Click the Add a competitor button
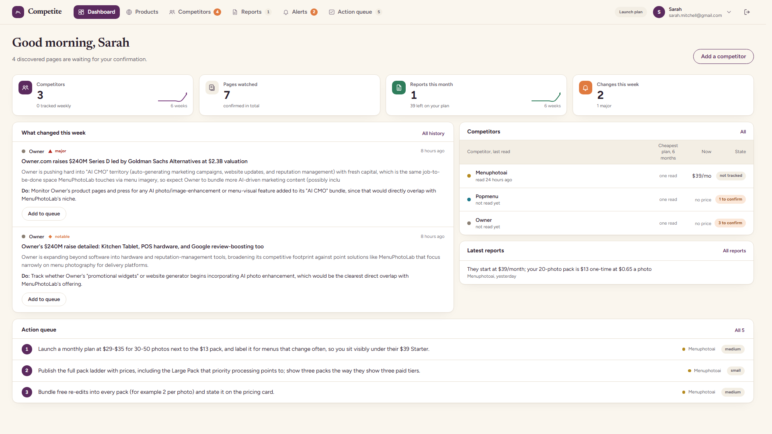Screen dimensions: 772x434 tap(723, 57)
